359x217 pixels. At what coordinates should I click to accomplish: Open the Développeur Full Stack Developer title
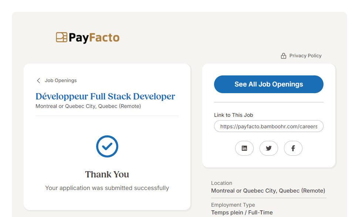105,96
